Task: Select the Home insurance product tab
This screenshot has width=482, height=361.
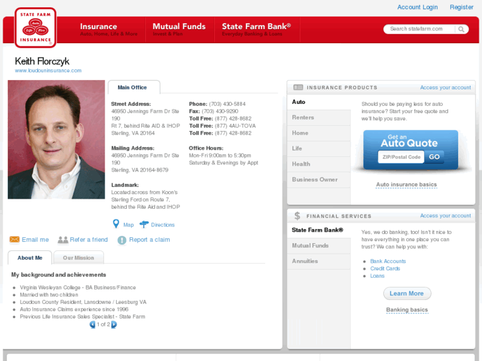Action: (x=319, y=133)
